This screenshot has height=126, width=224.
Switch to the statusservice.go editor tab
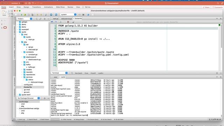[66, 19]
